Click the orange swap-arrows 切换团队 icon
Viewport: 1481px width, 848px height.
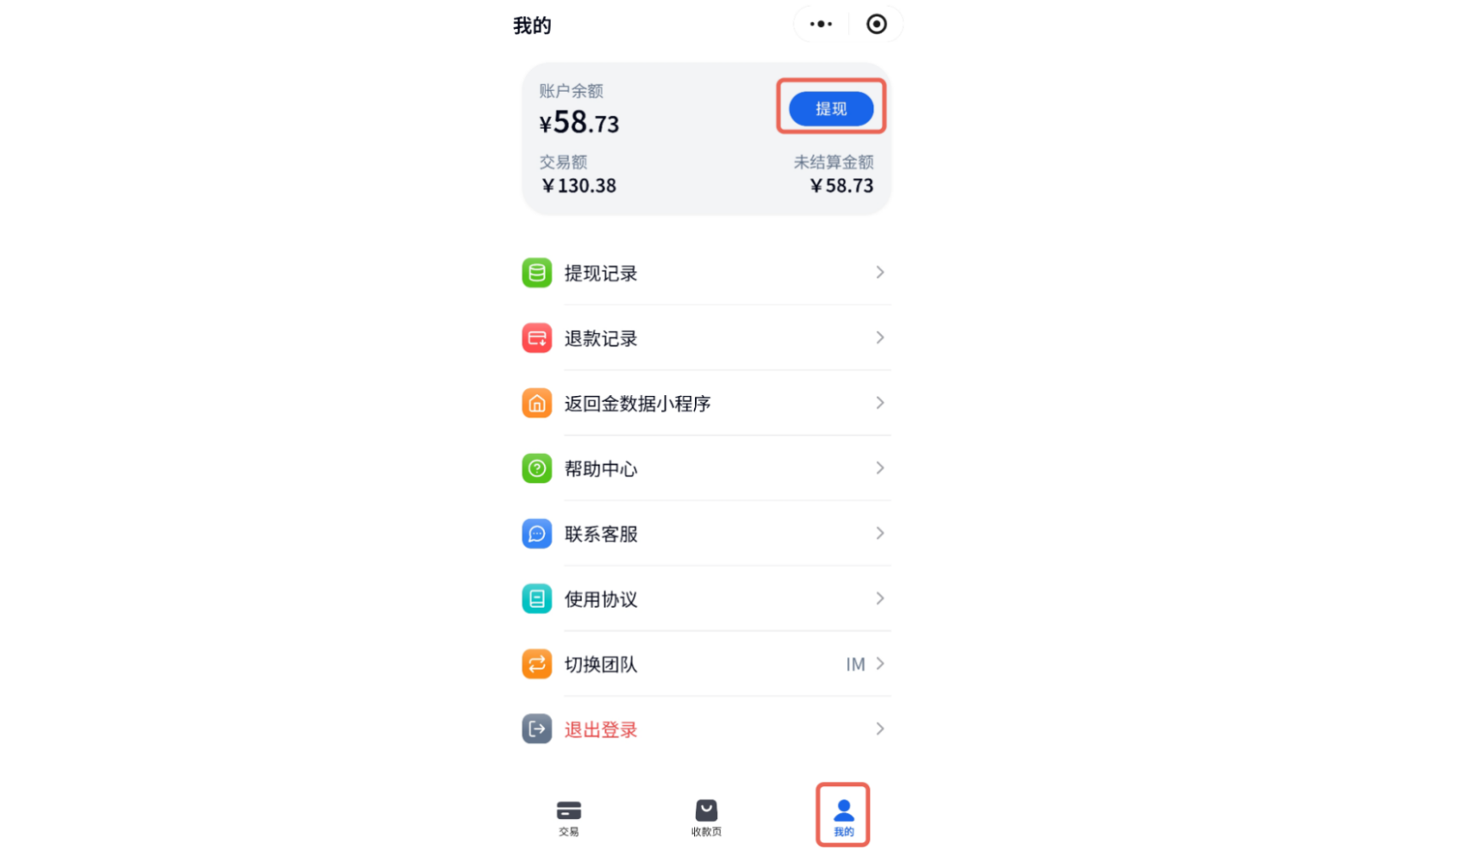tap(536, 664)
